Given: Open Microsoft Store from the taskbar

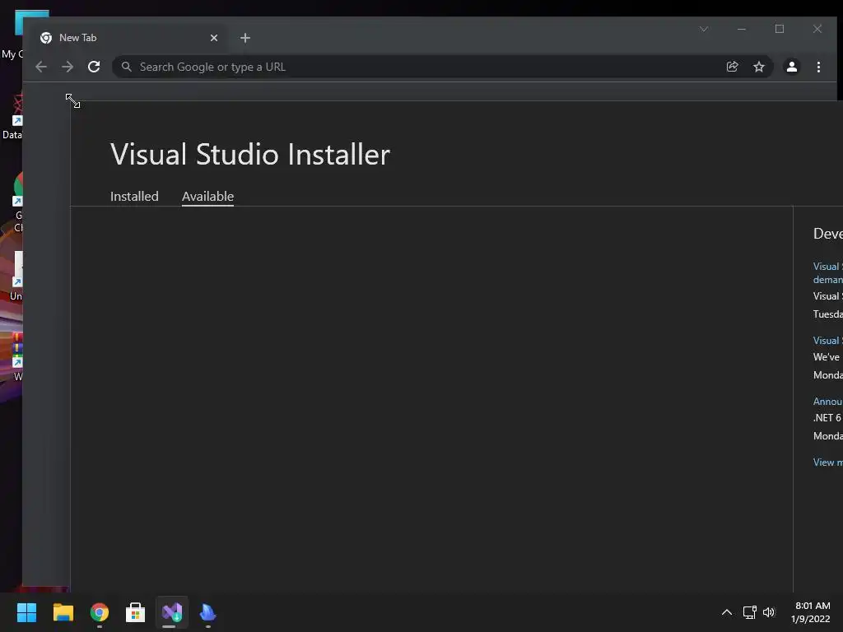Looking at the screenshot, I should pos(136,612).
